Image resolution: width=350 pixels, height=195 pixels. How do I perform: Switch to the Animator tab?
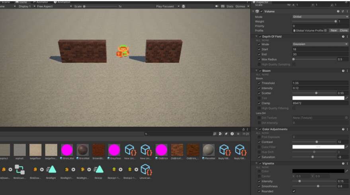[40, 2]
